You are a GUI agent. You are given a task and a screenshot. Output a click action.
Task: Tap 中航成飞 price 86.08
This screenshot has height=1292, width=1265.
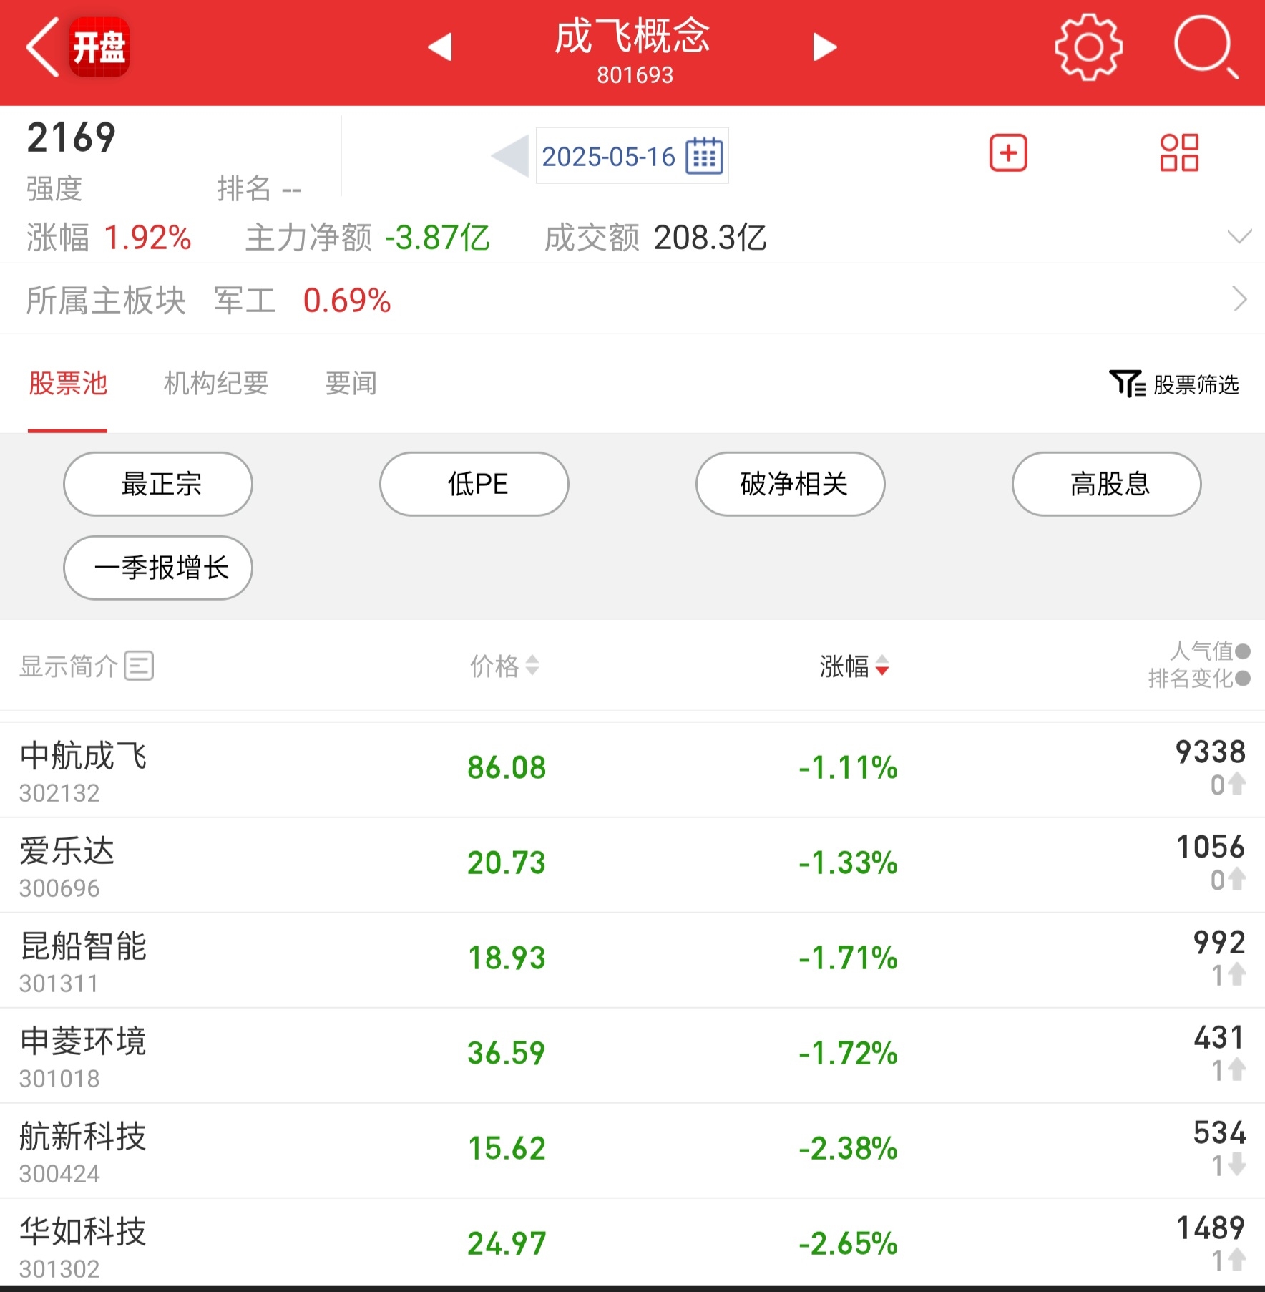[507, 768]
